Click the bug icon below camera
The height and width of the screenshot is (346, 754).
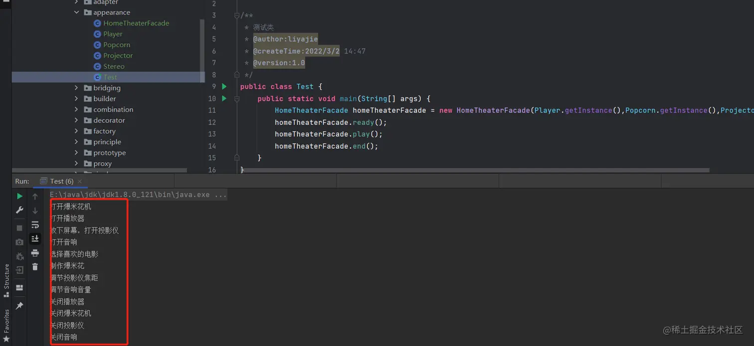coord(19,256)
